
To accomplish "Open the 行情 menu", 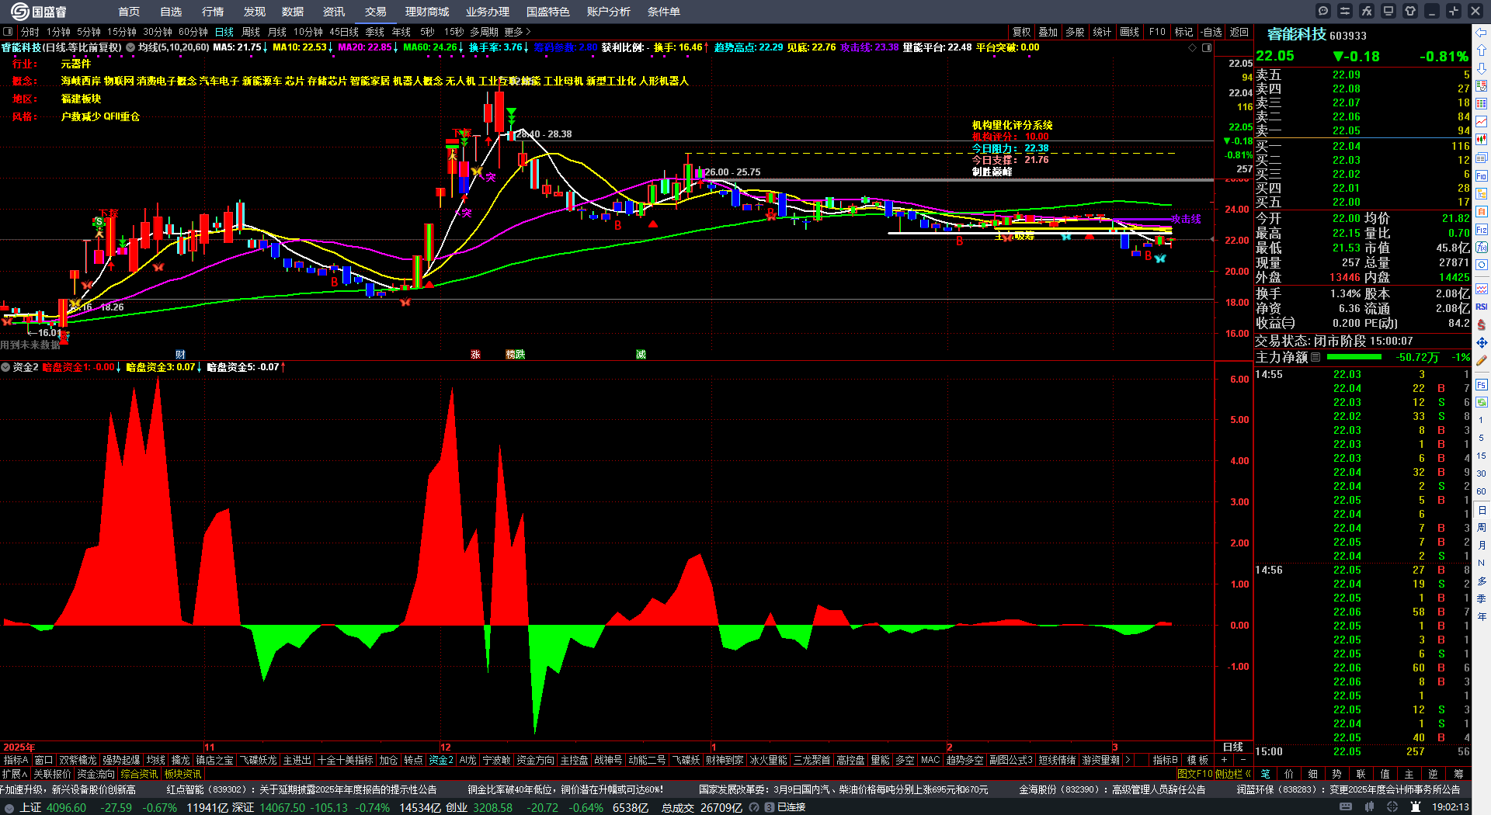I will [x=213, y=12].
